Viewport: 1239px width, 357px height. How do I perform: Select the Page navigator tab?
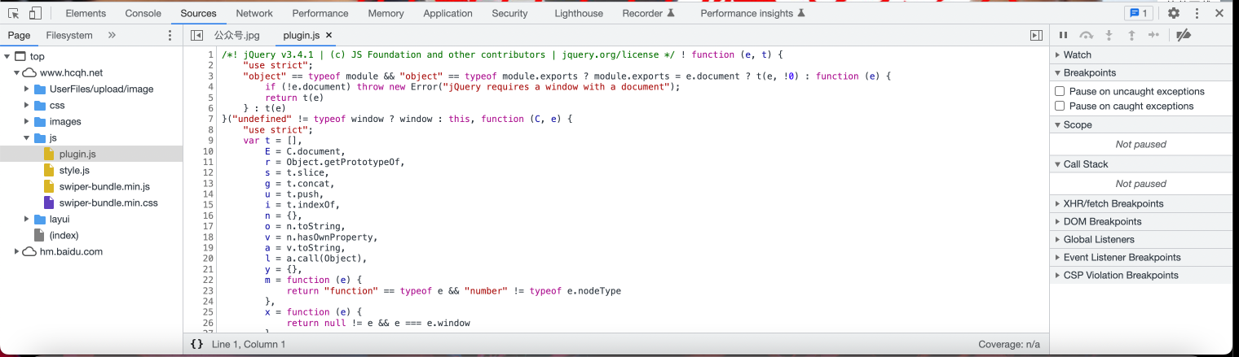click(19, 35)
